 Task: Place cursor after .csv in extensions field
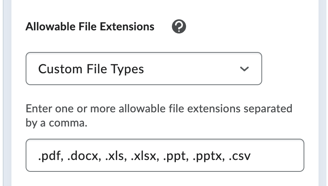click(251, 156)
